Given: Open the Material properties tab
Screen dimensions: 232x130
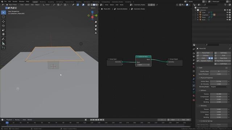Looking at the screenshot, I should coord(194,96).
